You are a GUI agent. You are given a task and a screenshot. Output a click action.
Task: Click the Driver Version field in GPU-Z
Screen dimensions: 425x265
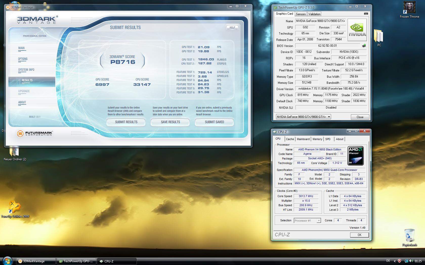[331, 89]
